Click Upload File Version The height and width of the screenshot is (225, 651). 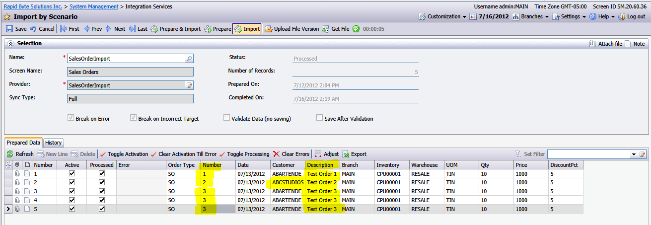coord(292,29)
